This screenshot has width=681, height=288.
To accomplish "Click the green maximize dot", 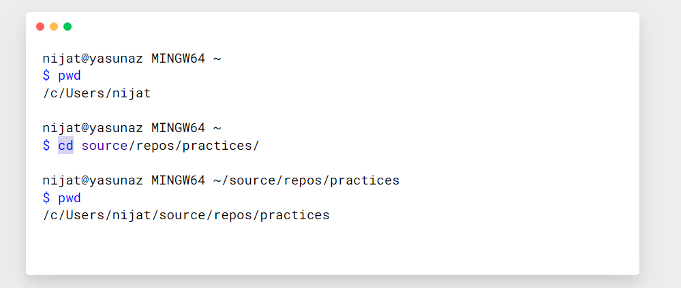I will point(67,27).
